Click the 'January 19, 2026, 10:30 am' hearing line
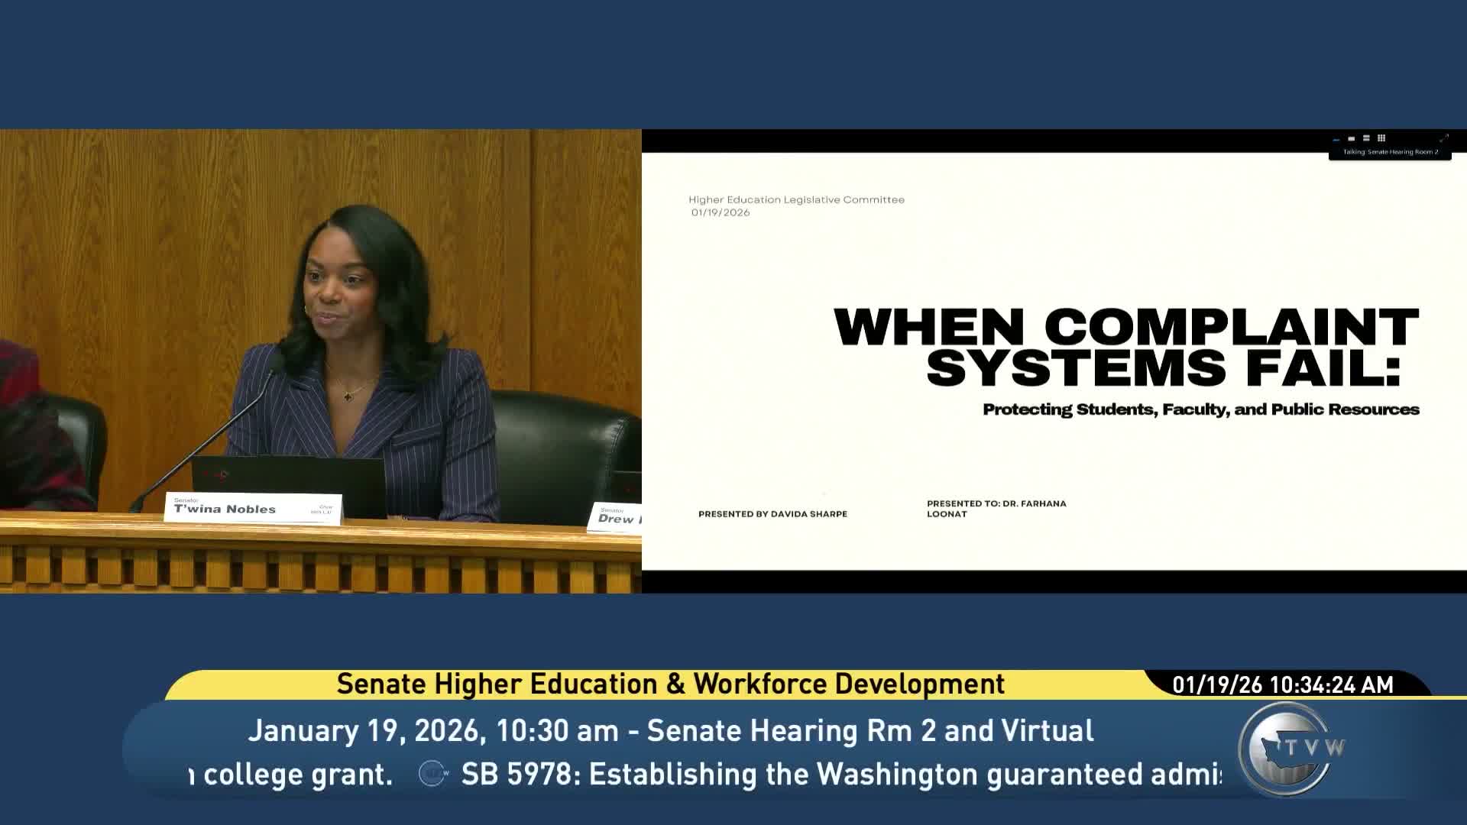Screen dimensions: 1467x825 670,731
